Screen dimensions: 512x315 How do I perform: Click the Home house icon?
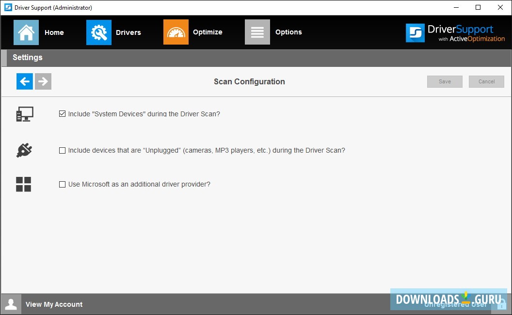tap(26, 32)
